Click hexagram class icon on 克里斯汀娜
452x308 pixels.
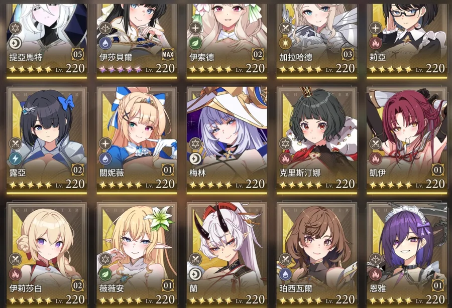point(285,143)
